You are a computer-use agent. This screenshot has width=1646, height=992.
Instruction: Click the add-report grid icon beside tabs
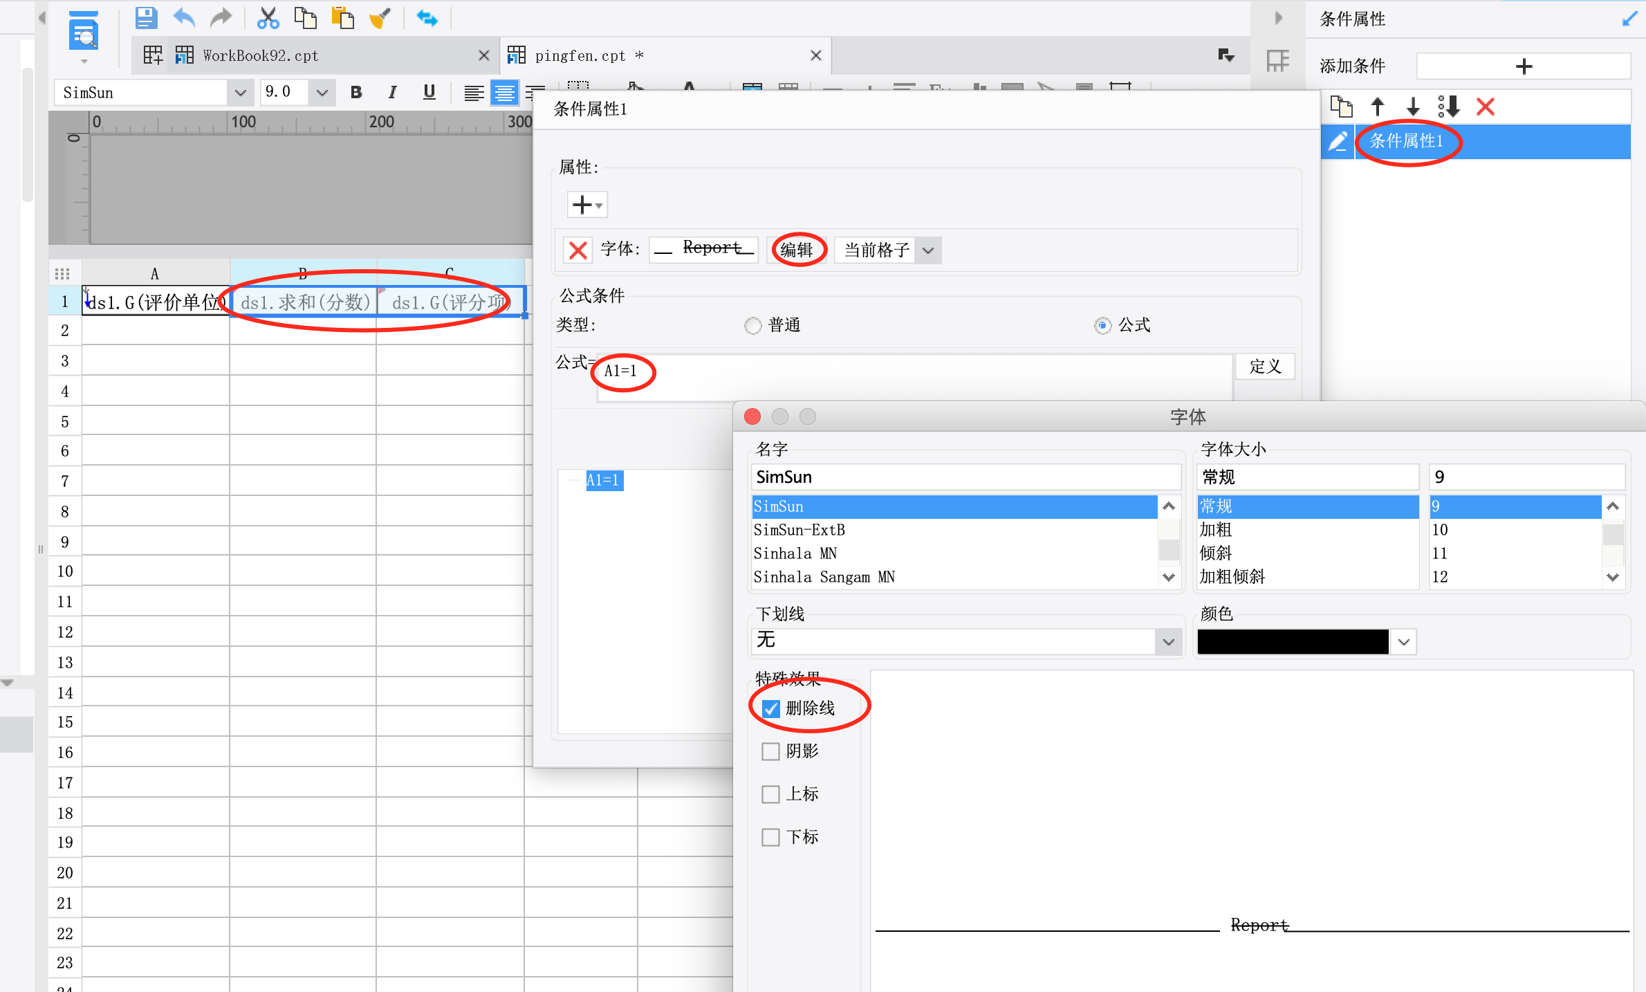(153, 55)
